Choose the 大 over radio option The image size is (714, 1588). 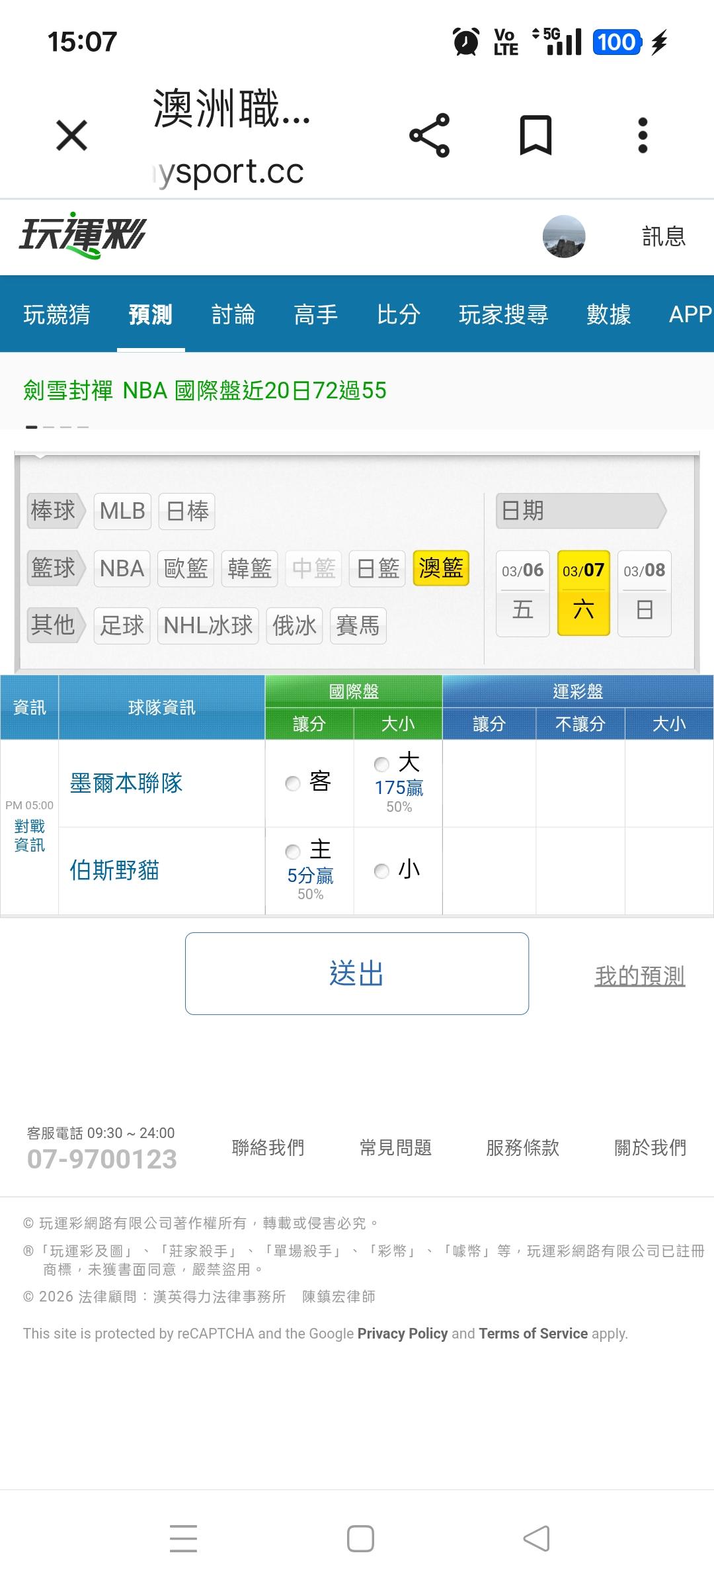[x=381, y=765]
